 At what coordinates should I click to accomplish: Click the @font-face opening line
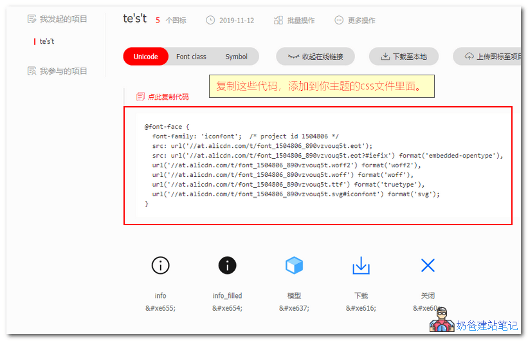(167, 127)
